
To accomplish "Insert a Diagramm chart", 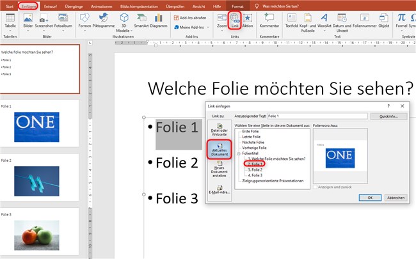I will [x=158, y=21].
